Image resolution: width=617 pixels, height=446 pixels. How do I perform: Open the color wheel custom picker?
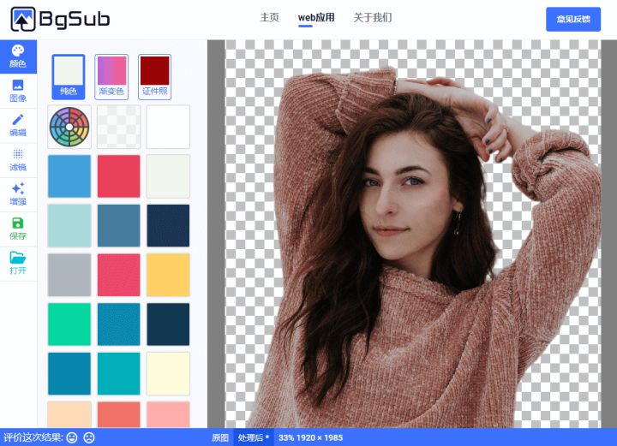pos(69,127)
